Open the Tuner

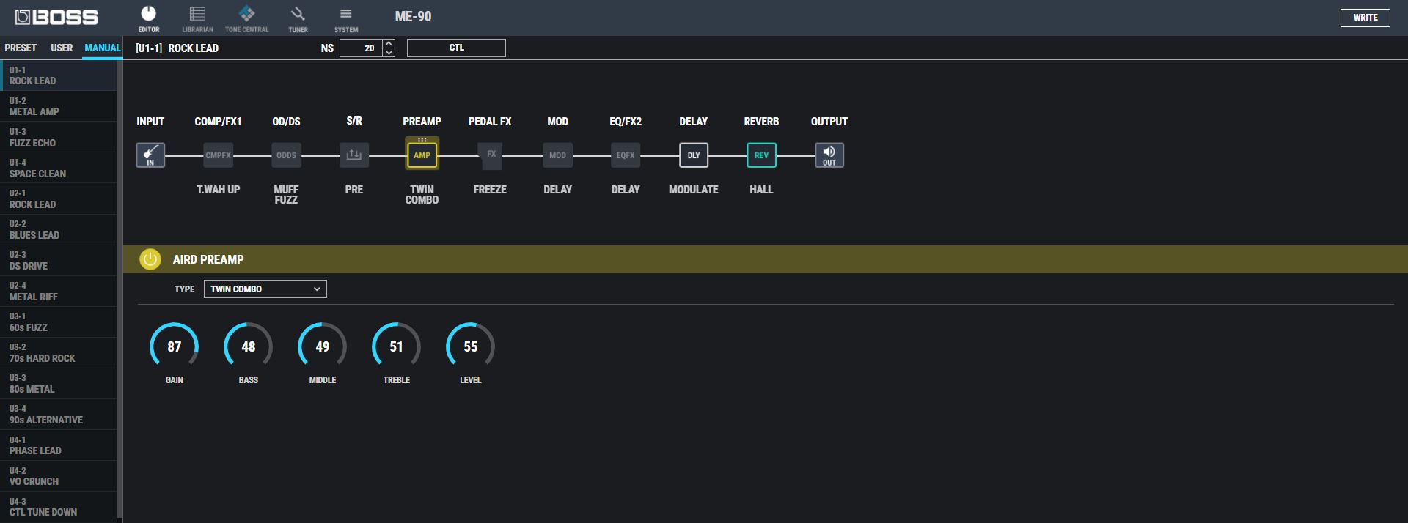[x=298, y=19]
